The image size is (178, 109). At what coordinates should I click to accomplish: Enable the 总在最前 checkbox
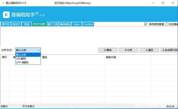[167, 24]
